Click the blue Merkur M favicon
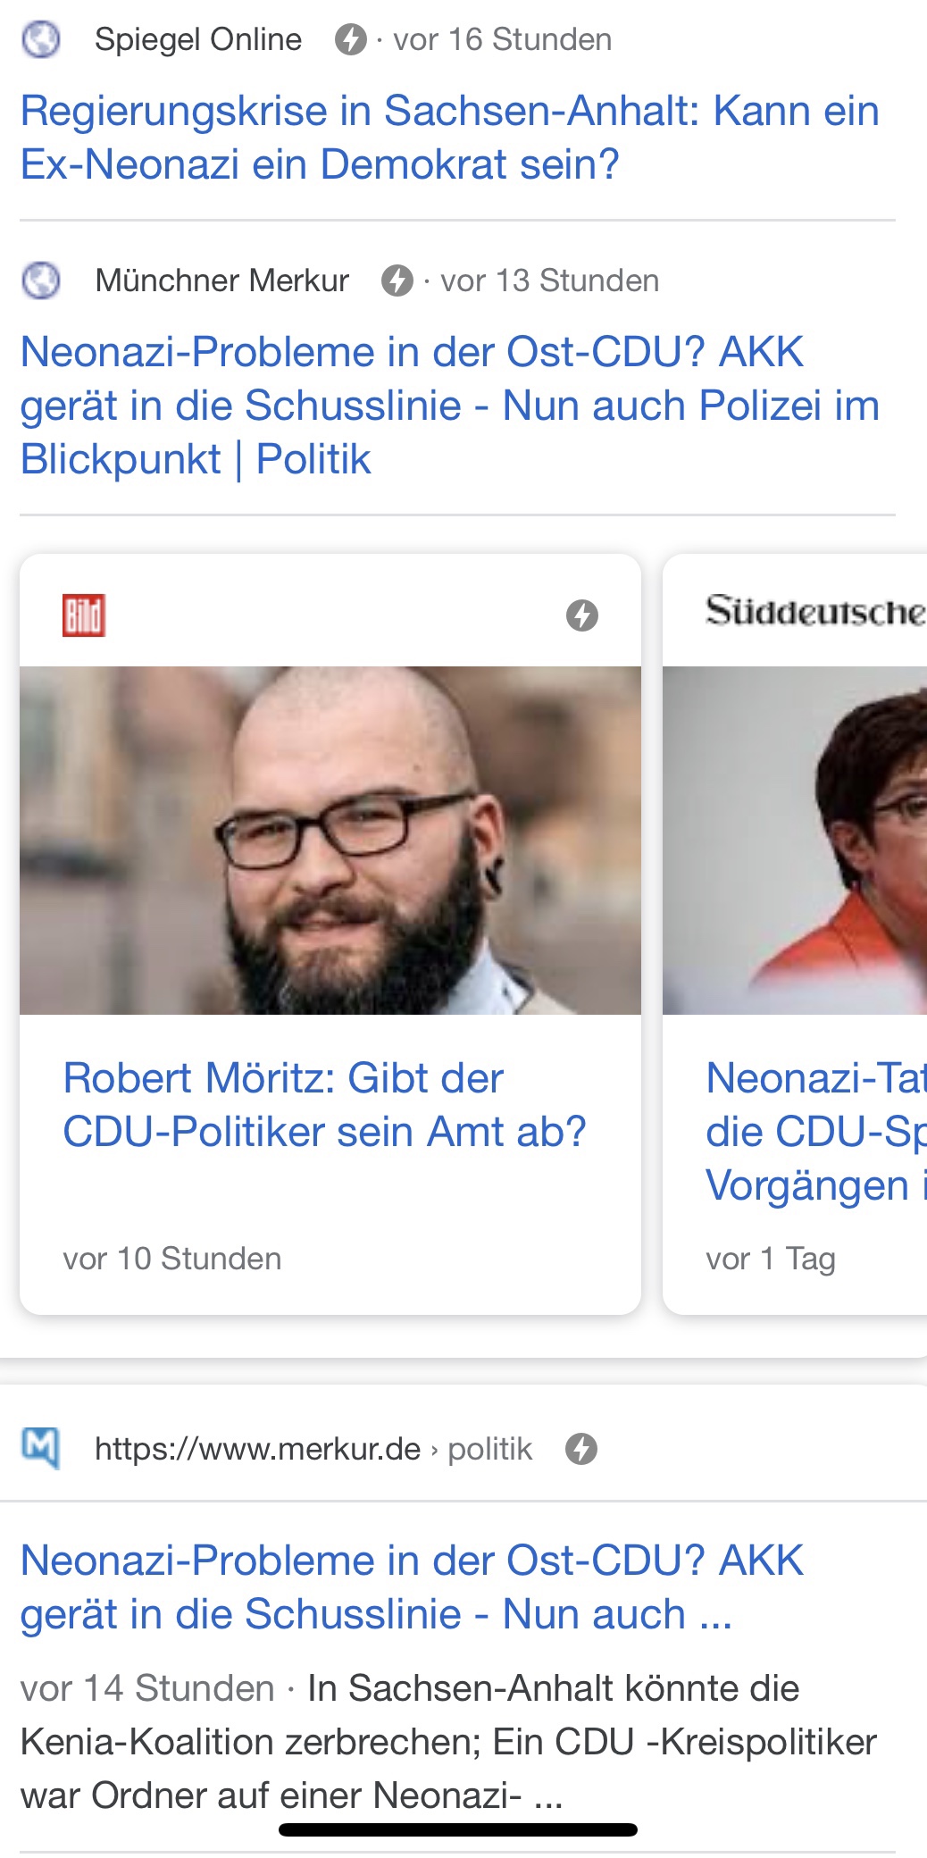 [x=40, y=1448]
